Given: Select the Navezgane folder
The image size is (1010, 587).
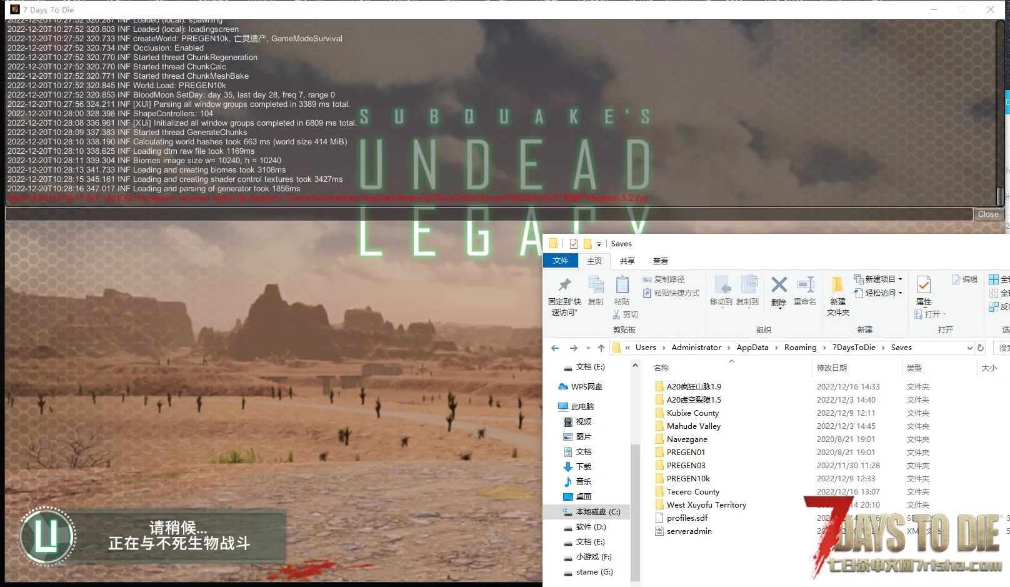Looking at the screenshot, I should 687,439.
